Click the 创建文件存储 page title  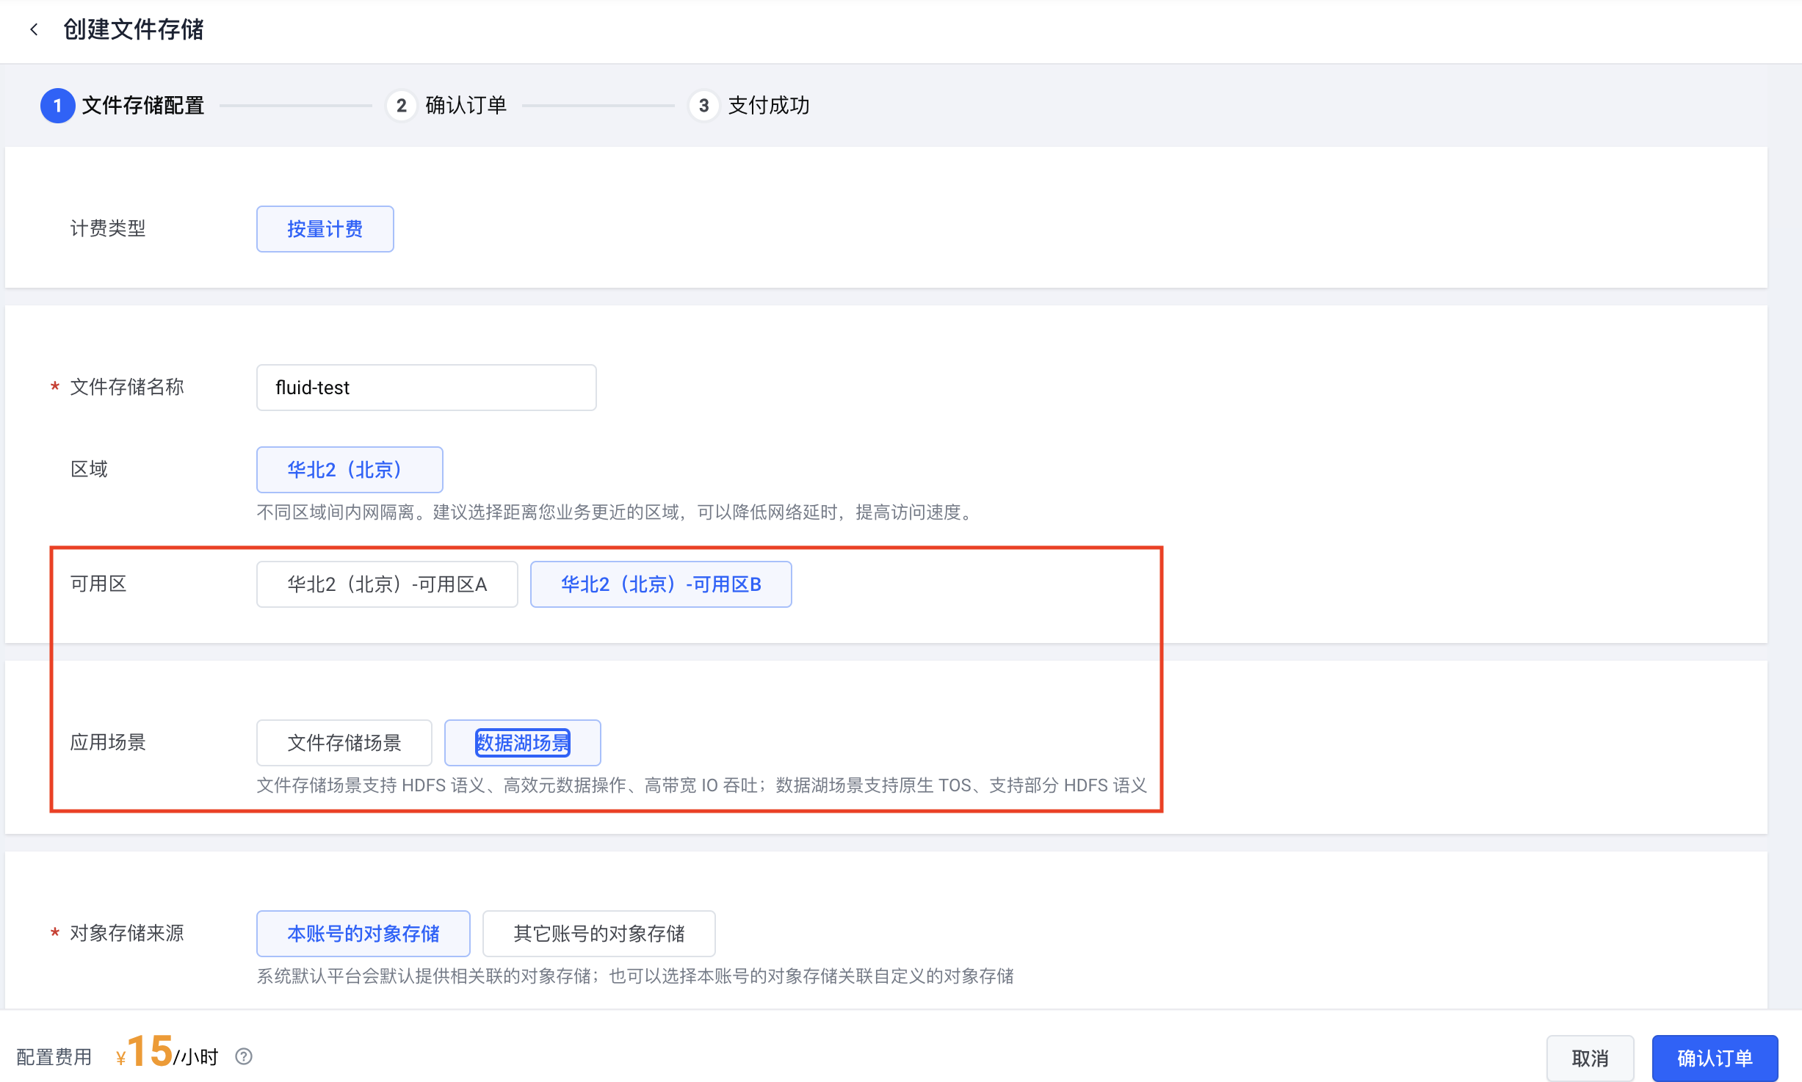tap(134, 29)
